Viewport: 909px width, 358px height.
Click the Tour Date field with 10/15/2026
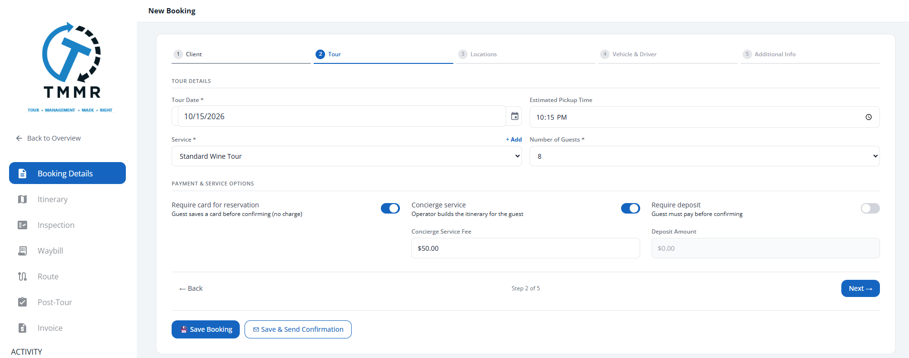[342, 116]
